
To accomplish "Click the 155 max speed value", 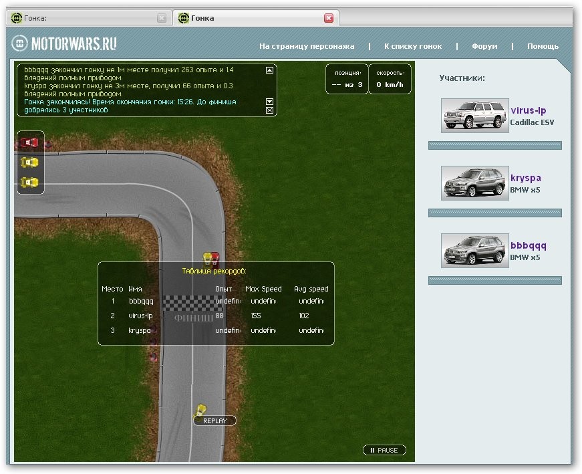I will 256,316.
